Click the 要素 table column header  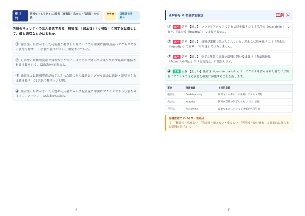(170, 88)
